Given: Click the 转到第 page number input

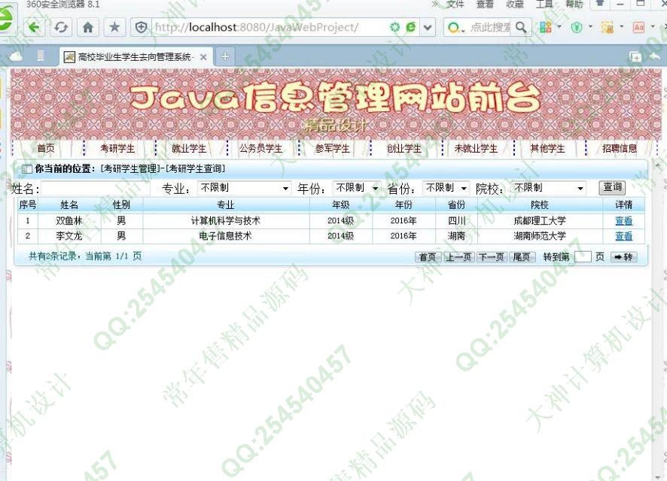Looking at the screenshot, I should click(583, 257).
